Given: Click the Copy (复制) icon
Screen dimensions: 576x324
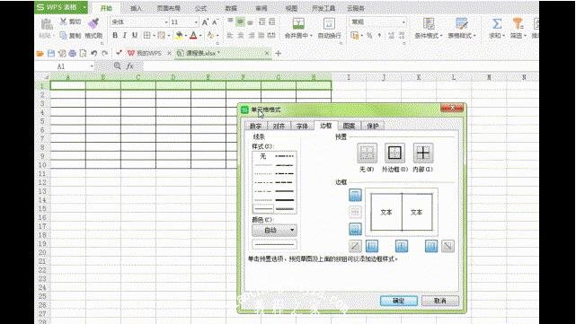Looking at the screenshot, I should point(64,35).
